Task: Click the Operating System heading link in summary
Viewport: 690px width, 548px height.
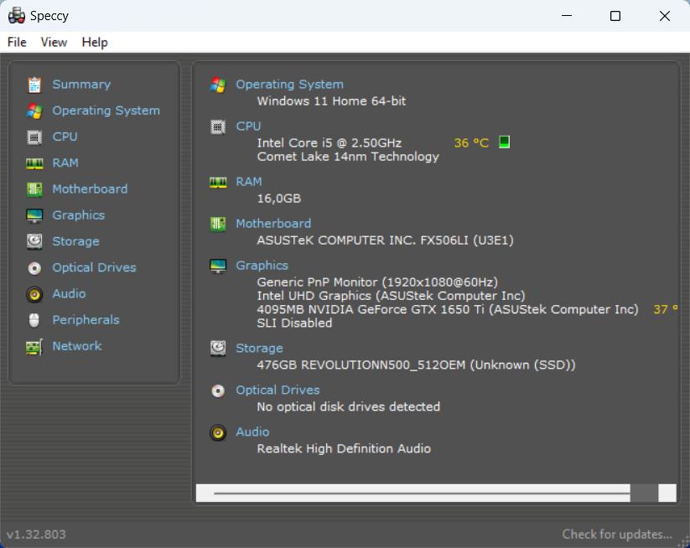Action: tap(289, 85)
